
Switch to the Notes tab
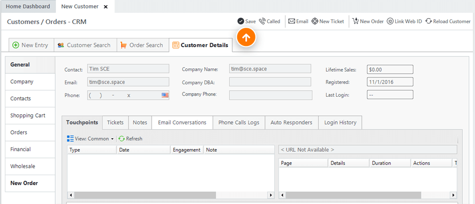140,123
